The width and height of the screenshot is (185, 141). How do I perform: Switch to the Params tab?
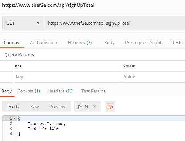[x=11, y=43]
